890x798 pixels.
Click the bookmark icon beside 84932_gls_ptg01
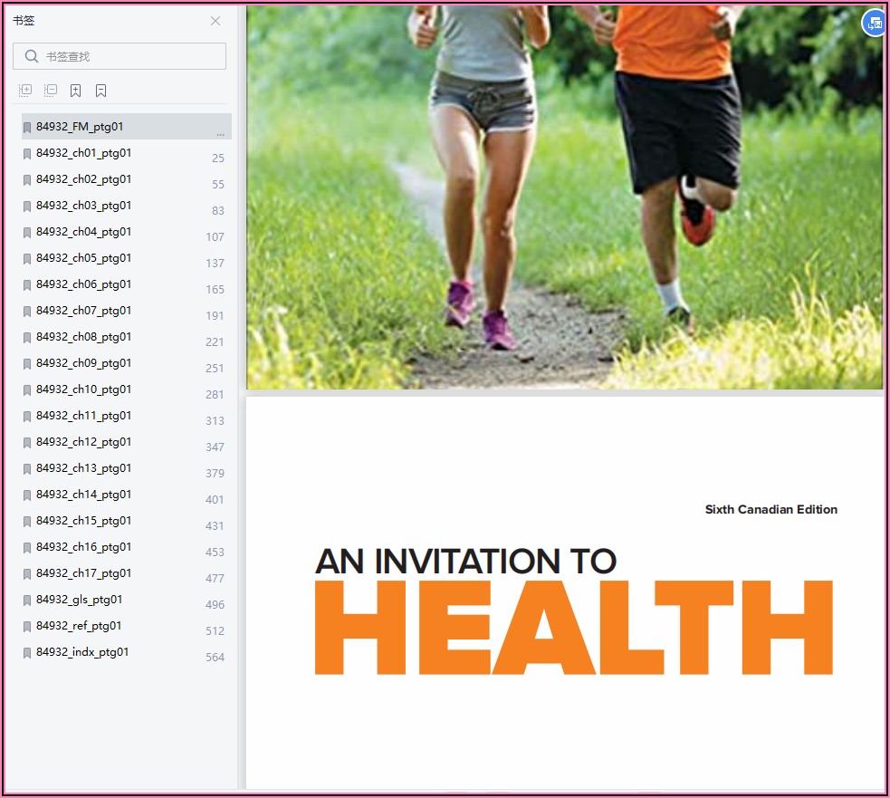click(x=26, y=601)
